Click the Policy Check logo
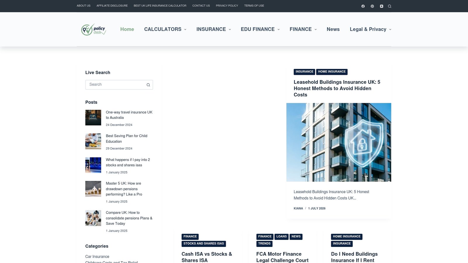This screenshot has width=468, height=263. pyautogui.click(x=94, y=30)
